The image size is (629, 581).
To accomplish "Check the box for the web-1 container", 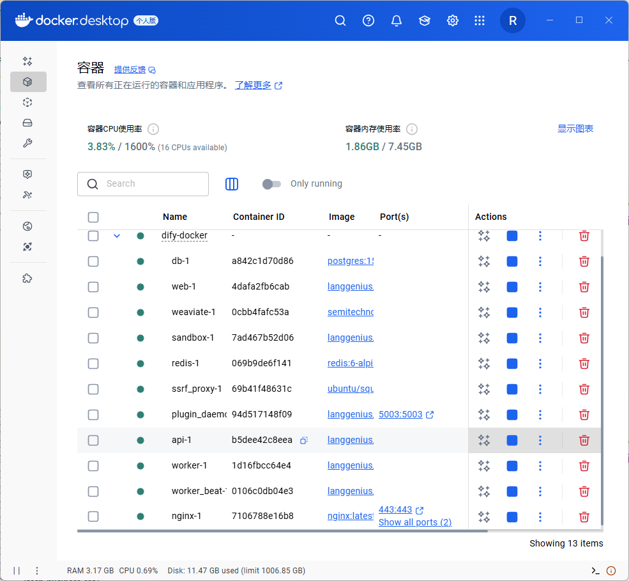I will (x=93, y=287).
